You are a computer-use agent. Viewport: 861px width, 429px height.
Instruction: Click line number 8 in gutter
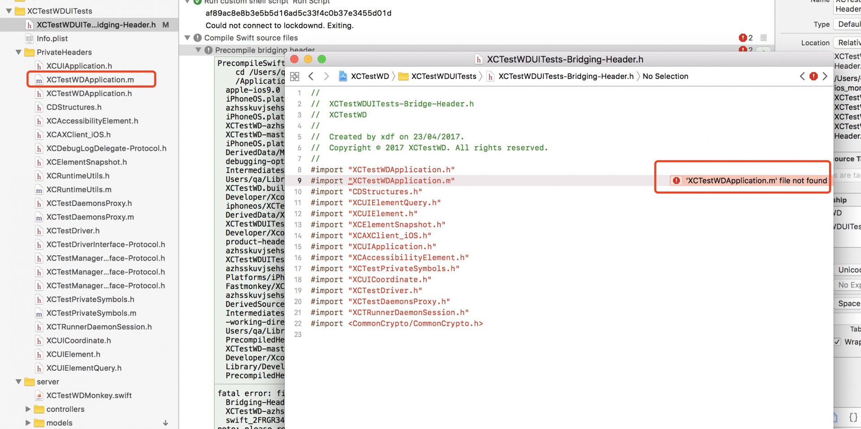[x=300, y=170]
